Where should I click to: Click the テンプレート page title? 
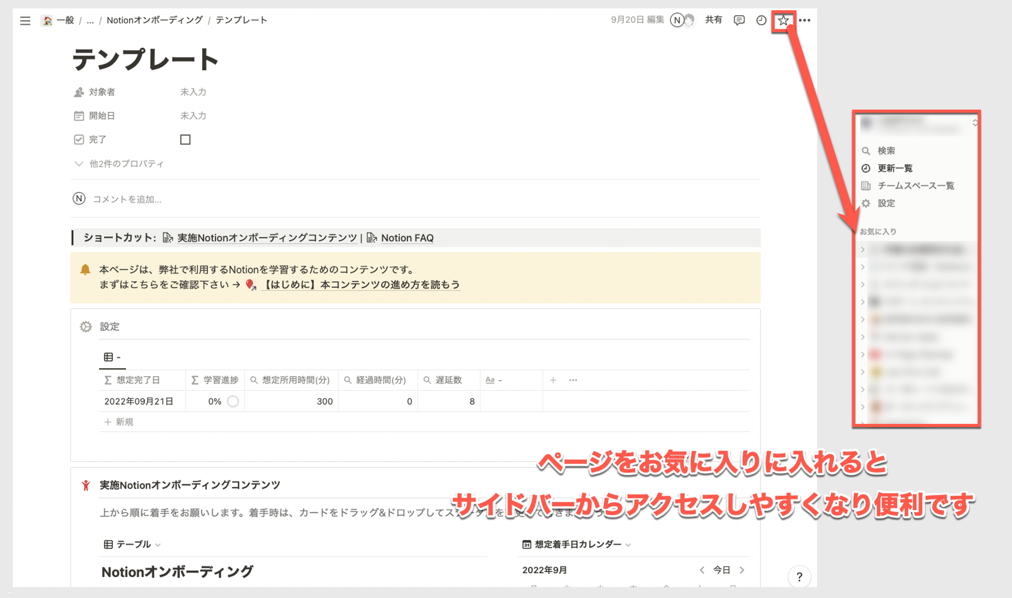145,59
